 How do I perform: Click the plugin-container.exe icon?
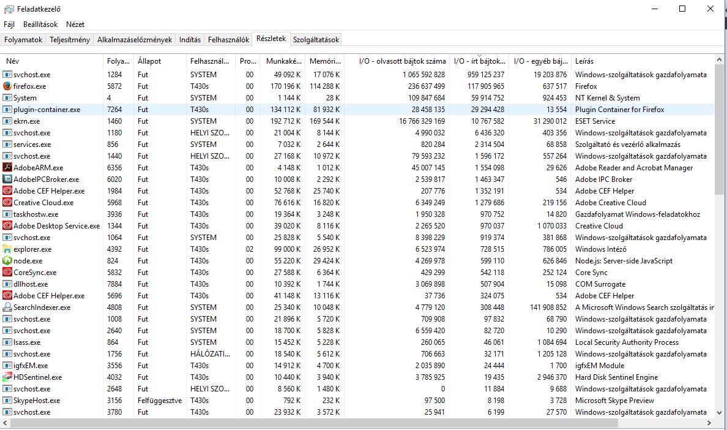pyautogui.click(x=7, y=110)
